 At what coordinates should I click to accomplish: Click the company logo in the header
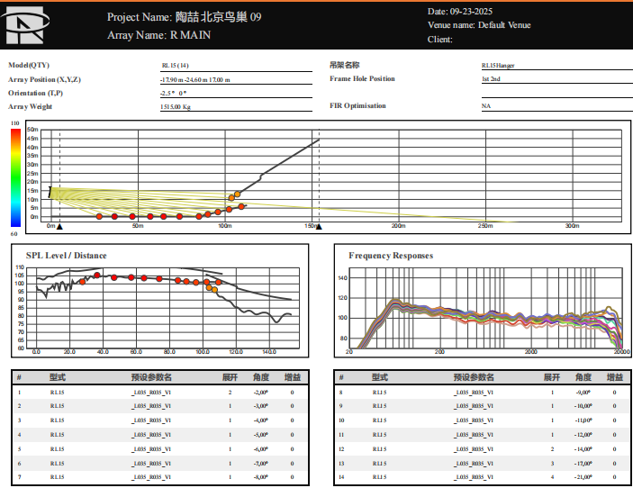[x=25, y=25]
